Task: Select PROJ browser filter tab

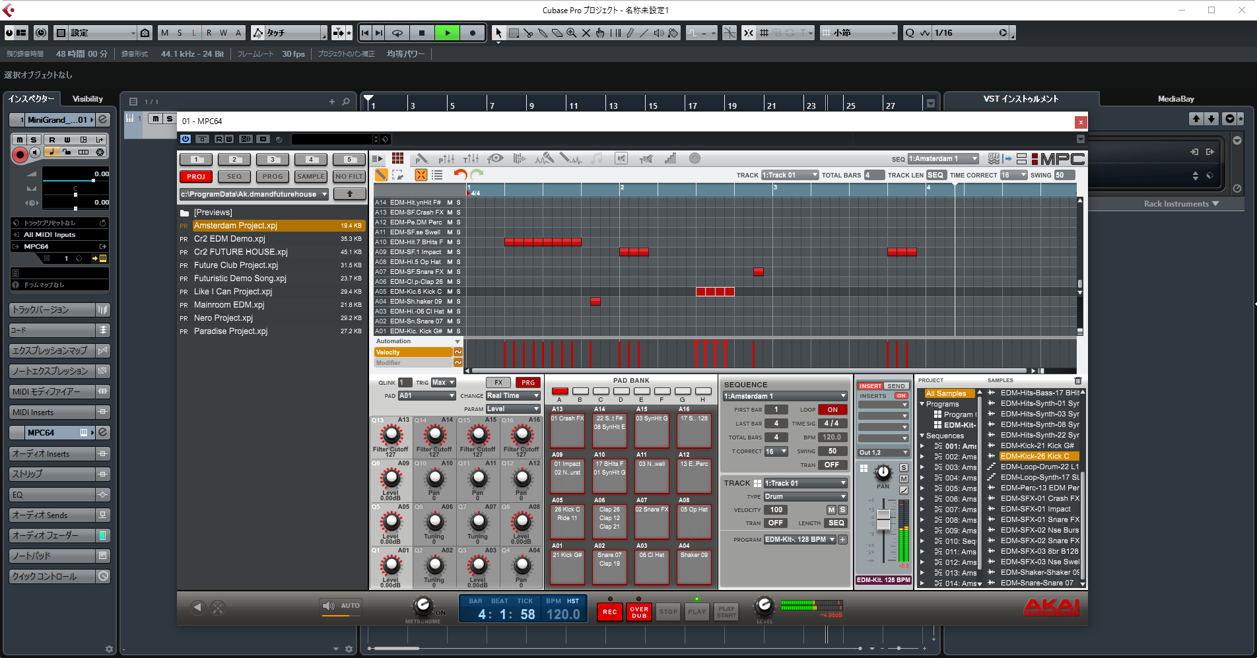Action: tap(196, 176)
